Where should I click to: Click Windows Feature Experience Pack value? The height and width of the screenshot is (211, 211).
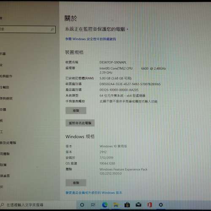click(123, 171)
